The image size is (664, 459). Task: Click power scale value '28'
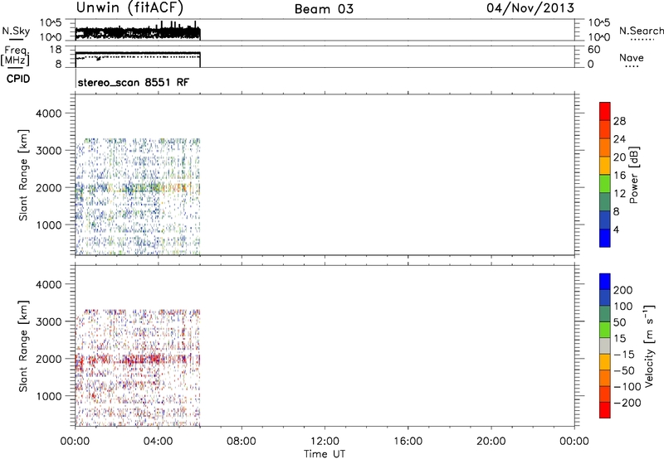click(619, 121)
